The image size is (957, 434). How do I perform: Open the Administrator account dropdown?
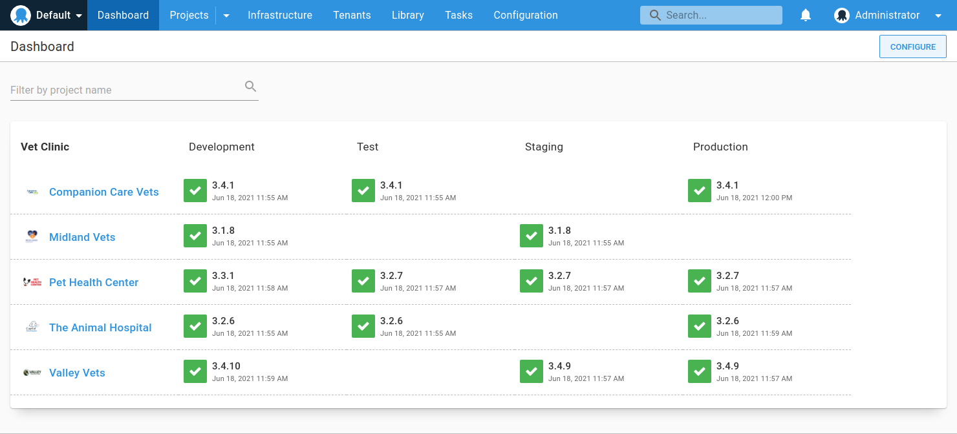(938, 15)
